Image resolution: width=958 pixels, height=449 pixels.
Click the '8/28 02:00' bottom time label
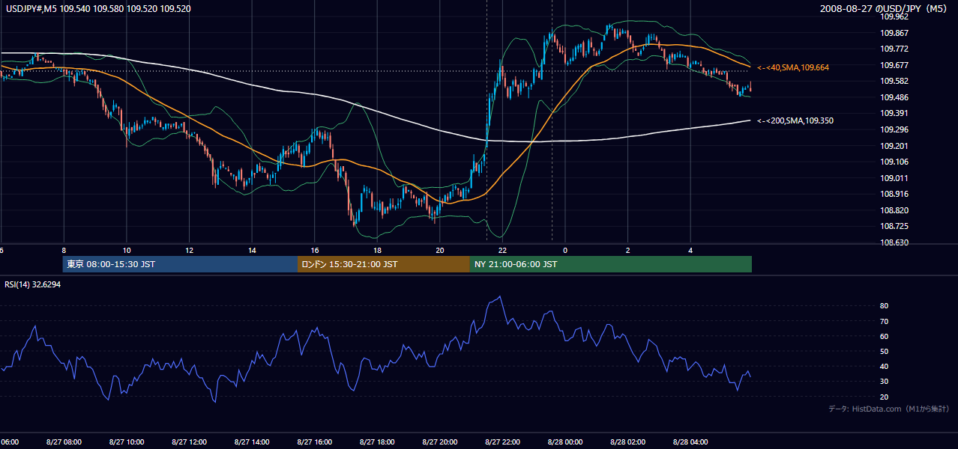click(628, 442)
